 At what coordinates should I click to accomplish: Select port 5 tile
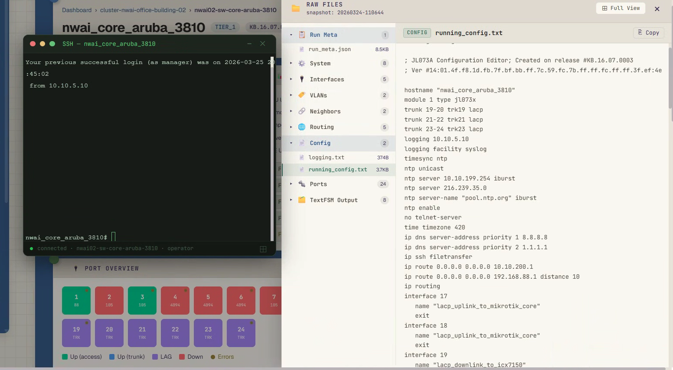point(208,300)
